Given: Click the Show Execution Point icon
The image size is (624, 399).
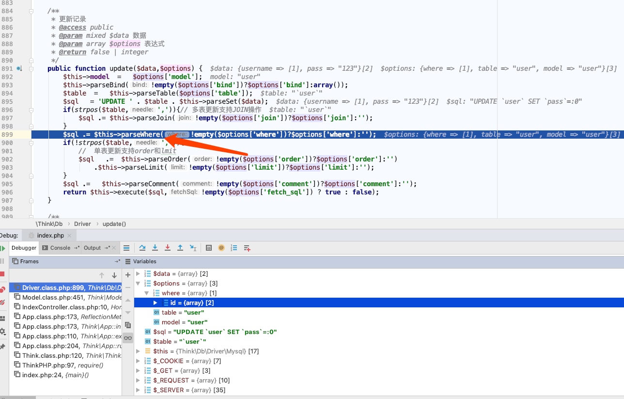Looking at the screenshot, I should coord(126,248).
